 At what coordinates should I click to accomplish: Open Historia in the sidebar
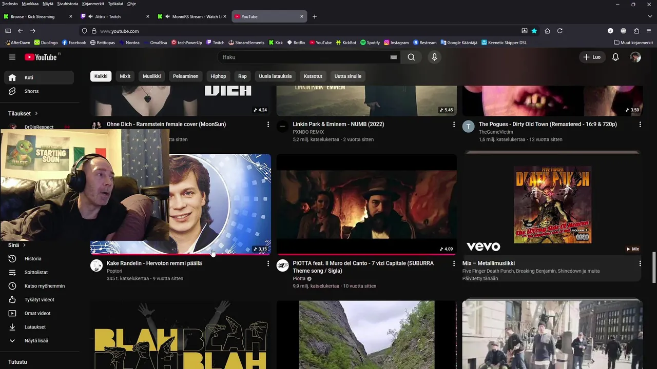(x=39, y=259)
